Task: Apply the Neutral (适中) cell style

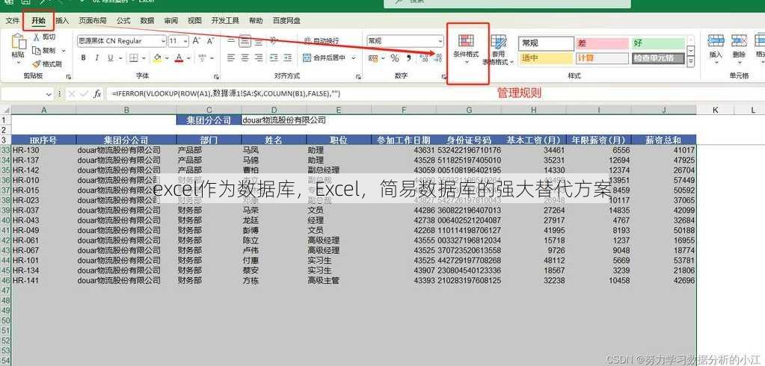Action: pos(546,58)
